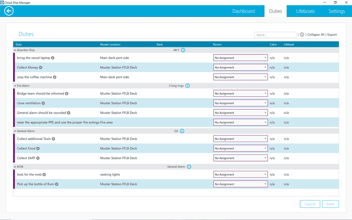Screen dimensions: 352x220
Task: Click star icon beside look for the mob
Action: click(44, 175)
